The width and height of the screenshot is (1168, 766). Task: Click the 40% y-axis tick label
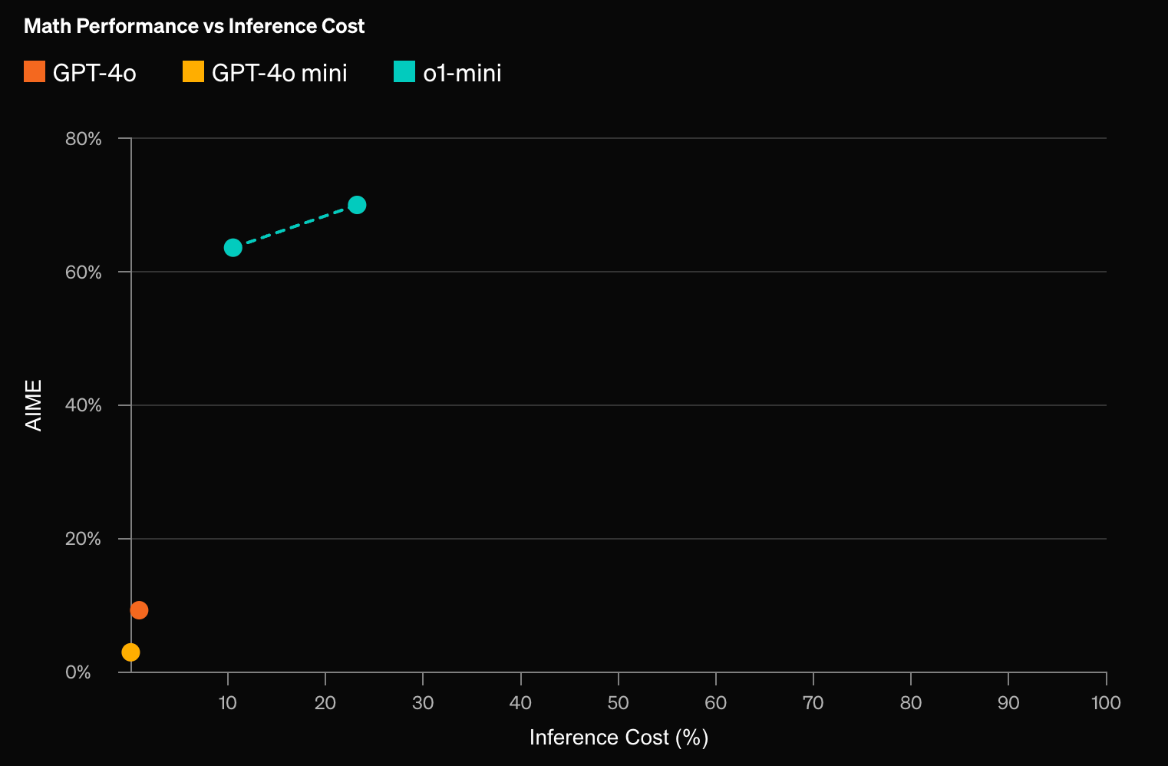tap(84, 405)
